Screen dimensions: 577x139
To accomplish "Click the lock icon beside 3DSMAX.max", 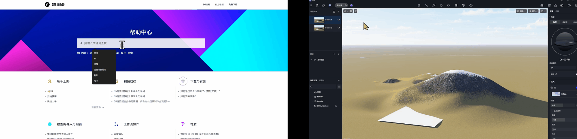I will coord(336,106).
